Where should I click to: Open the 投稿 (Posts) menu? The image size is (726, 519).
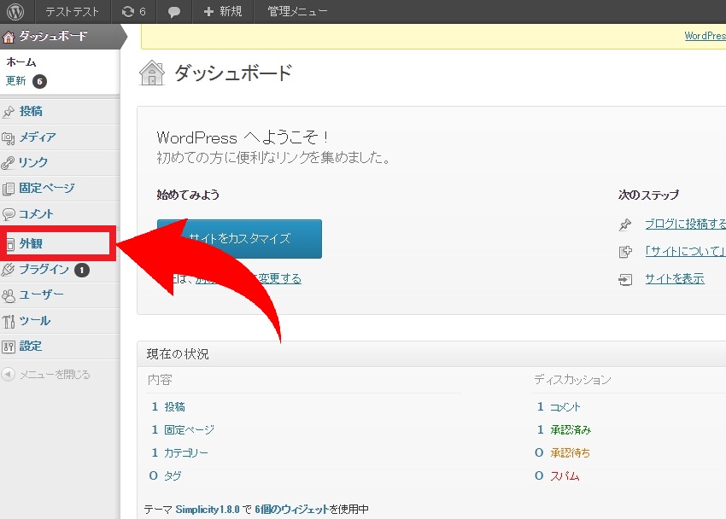(x=31, y=112)
